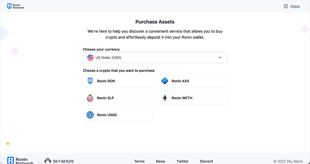The height and width of the screenshot is (164, 310).
Task: Pick the Ronin SLP option
Action: [x=118, y=98]
